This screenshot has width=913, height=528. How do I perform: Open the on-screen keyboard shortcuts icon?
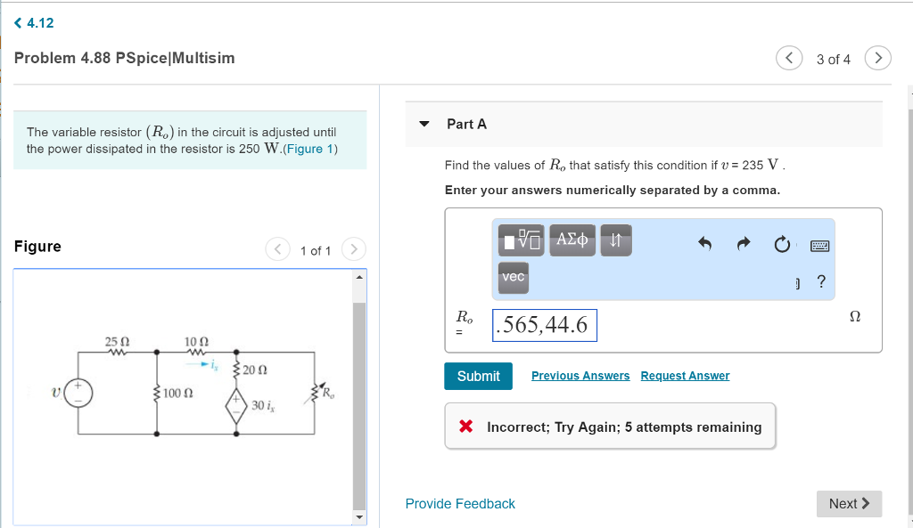click(819, 245)
